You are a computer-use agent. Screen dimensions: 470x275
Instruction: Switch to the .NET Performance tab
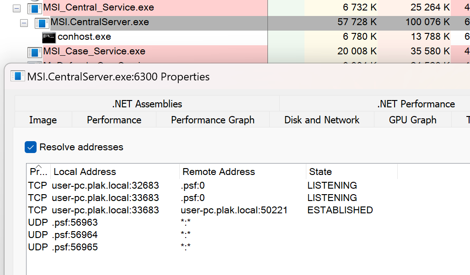click(x=416, y=104)
